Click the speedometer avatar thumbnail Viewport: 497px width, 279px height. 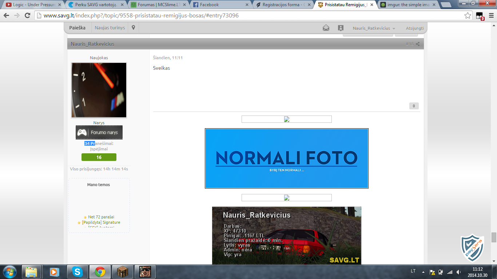(99, 90)
